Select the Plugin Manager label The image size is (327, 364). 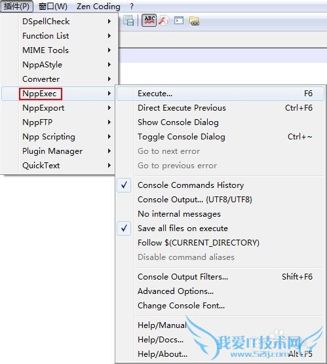(x=52, y=151)
